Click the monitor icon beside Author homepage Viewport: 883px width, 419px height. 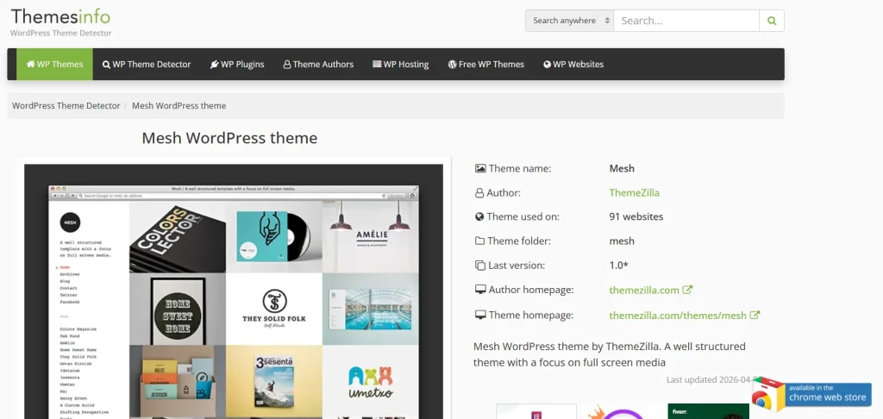(480, 290)
